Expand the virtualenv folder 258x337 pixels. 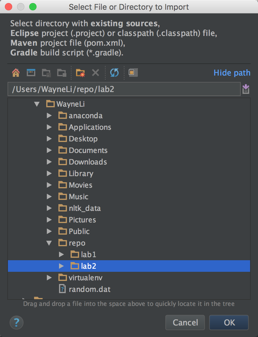[x=49, y=278]
